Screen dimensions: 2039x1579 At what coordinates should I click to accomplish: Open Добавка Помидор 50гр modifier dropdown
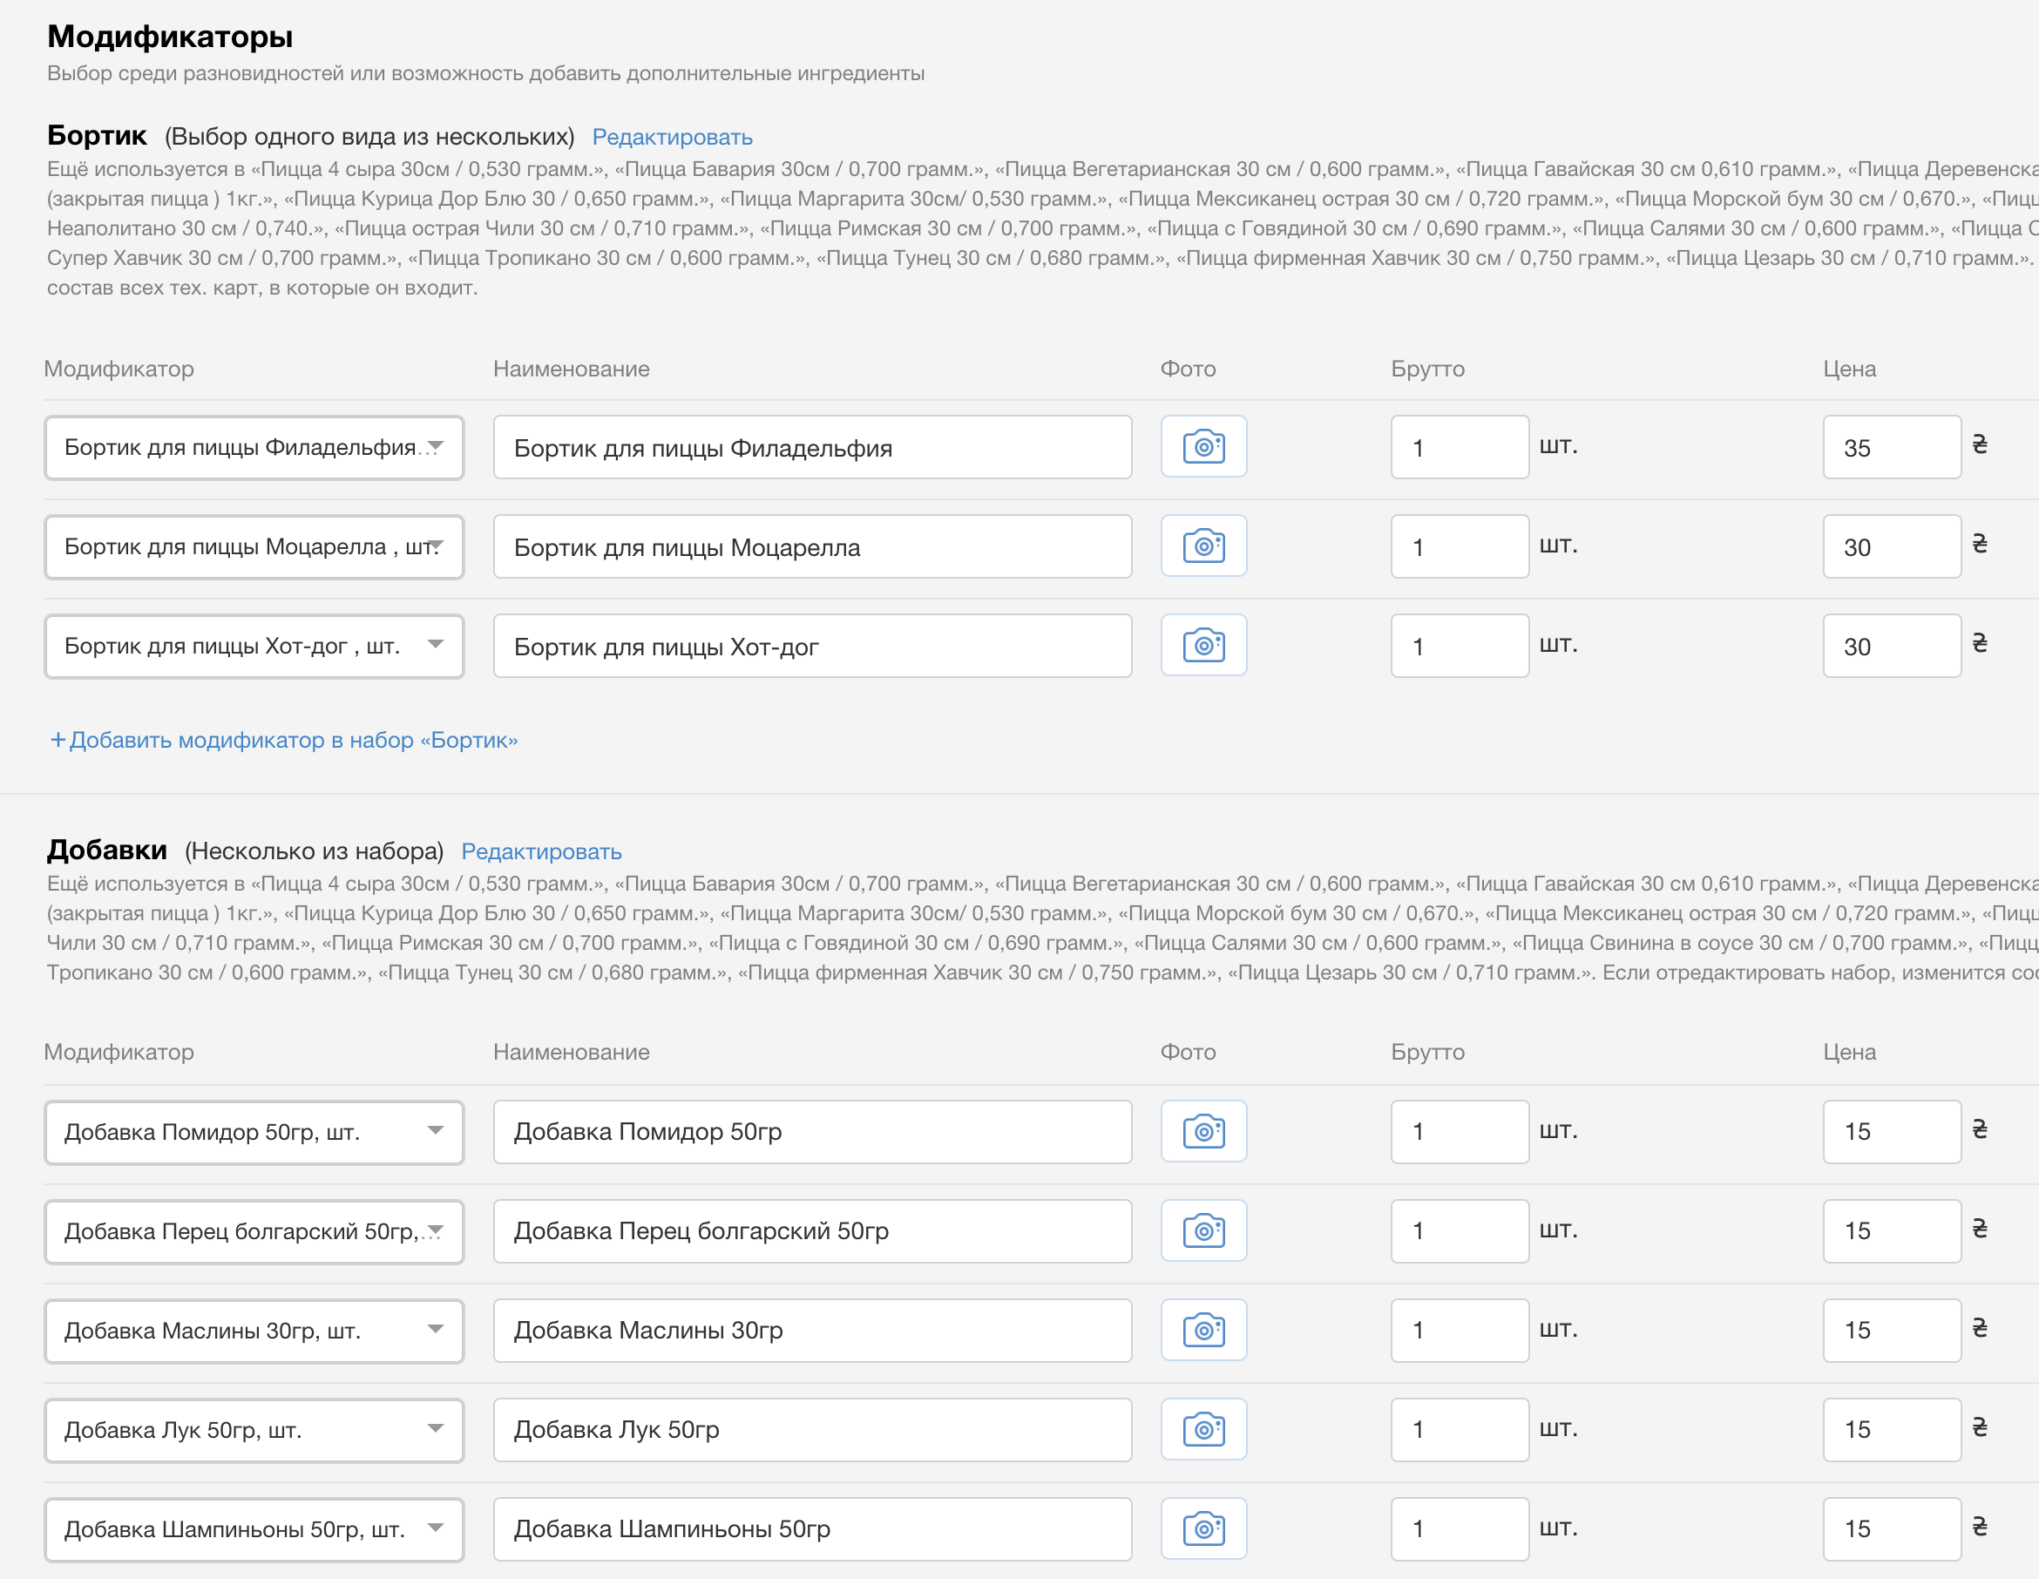254,1132
